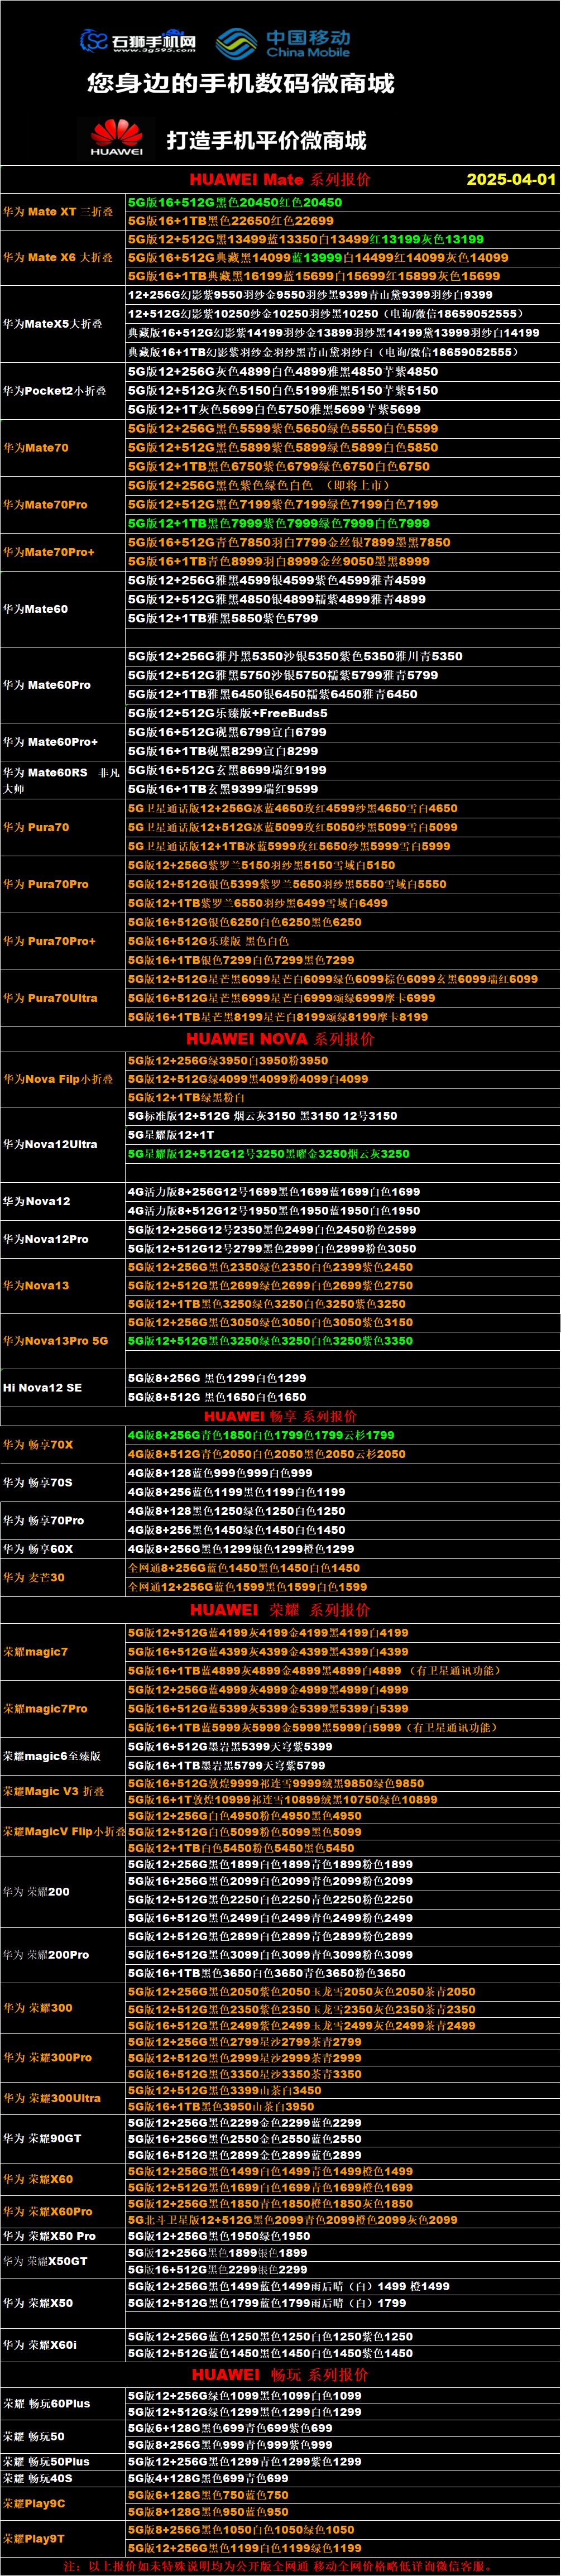The height and width of the screenshot is (2576, 561).
Task: Select the 华为 Mate60RS 非凡大师 label
Action: [x=62, y=780]
